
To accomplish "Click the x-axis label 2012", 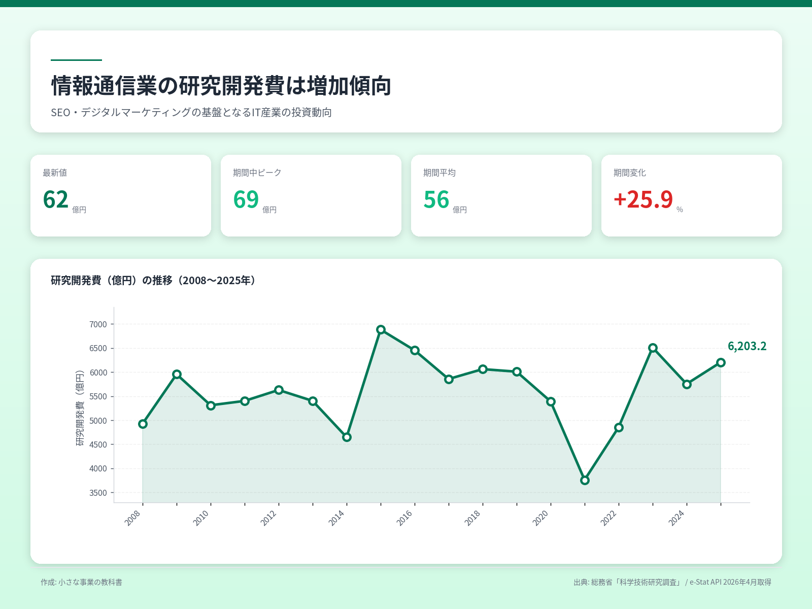I will [x=269, y=518].
